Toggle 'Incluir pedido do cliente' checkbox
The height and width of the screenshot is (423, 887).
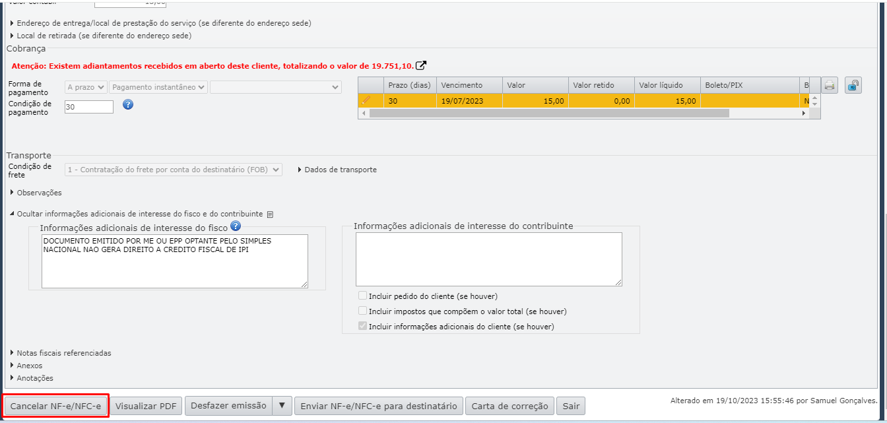[362, 296]
